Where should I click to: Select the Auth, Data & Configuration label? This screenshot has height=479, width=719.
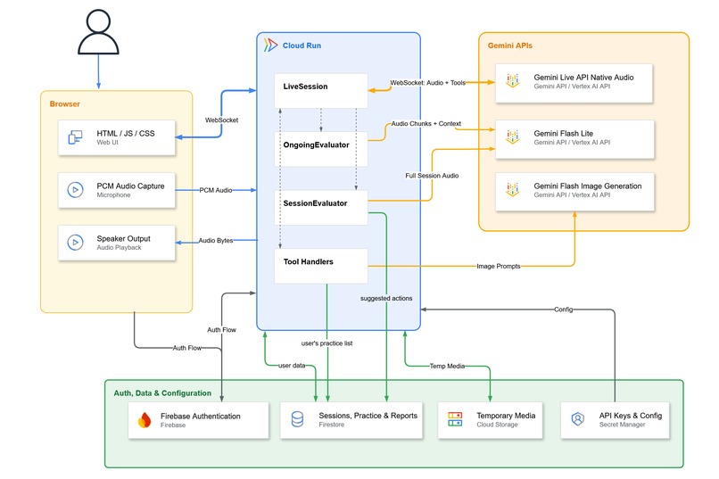click(x=162, y=393)
